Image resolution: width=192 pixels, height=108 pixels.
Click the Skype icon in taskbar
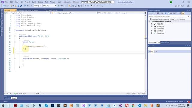(46, 105)
